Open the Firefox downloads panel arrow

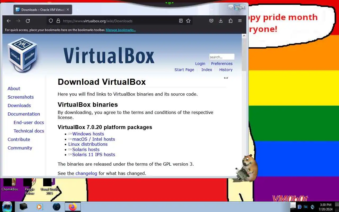221,21
